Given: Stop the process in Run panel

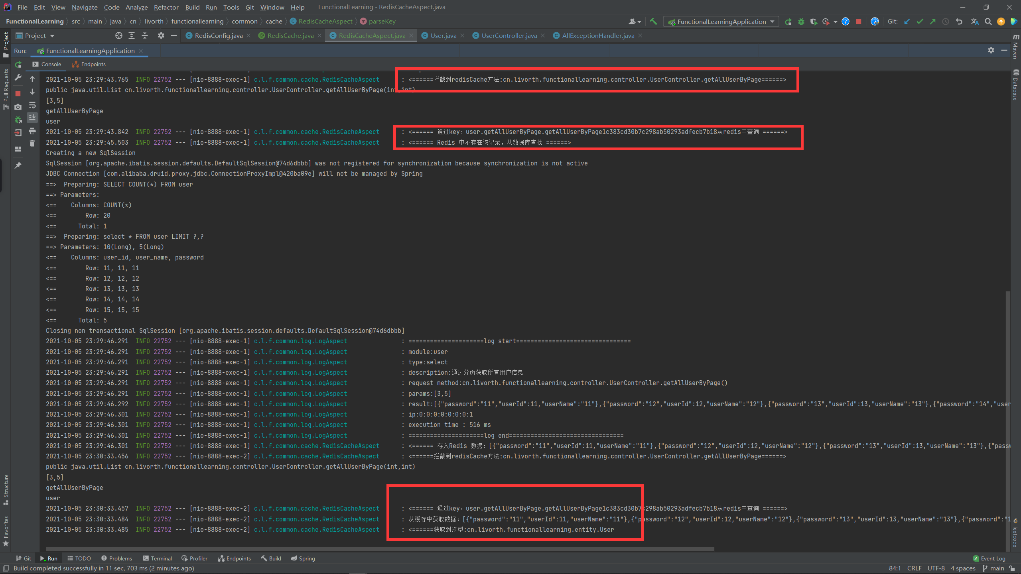Looking at the screenshot, I should (x=18, y=93).
